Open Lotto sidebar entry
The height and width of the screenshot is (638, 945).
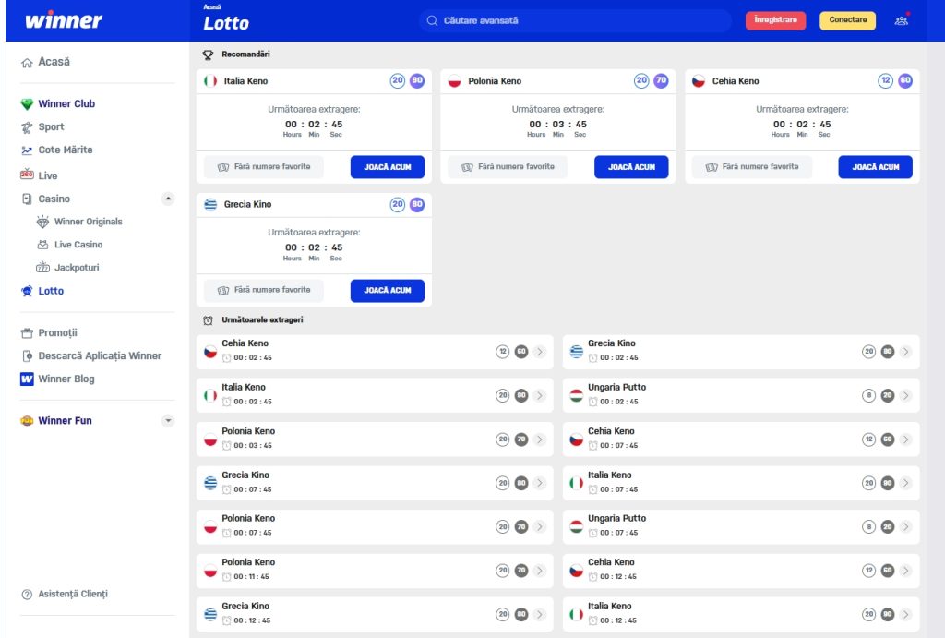52,291
